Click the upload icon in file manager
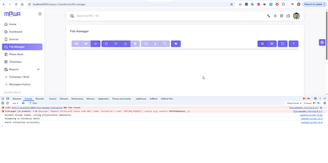The height and width of the screenshot is (163, 328). click(x=125, y=44)
